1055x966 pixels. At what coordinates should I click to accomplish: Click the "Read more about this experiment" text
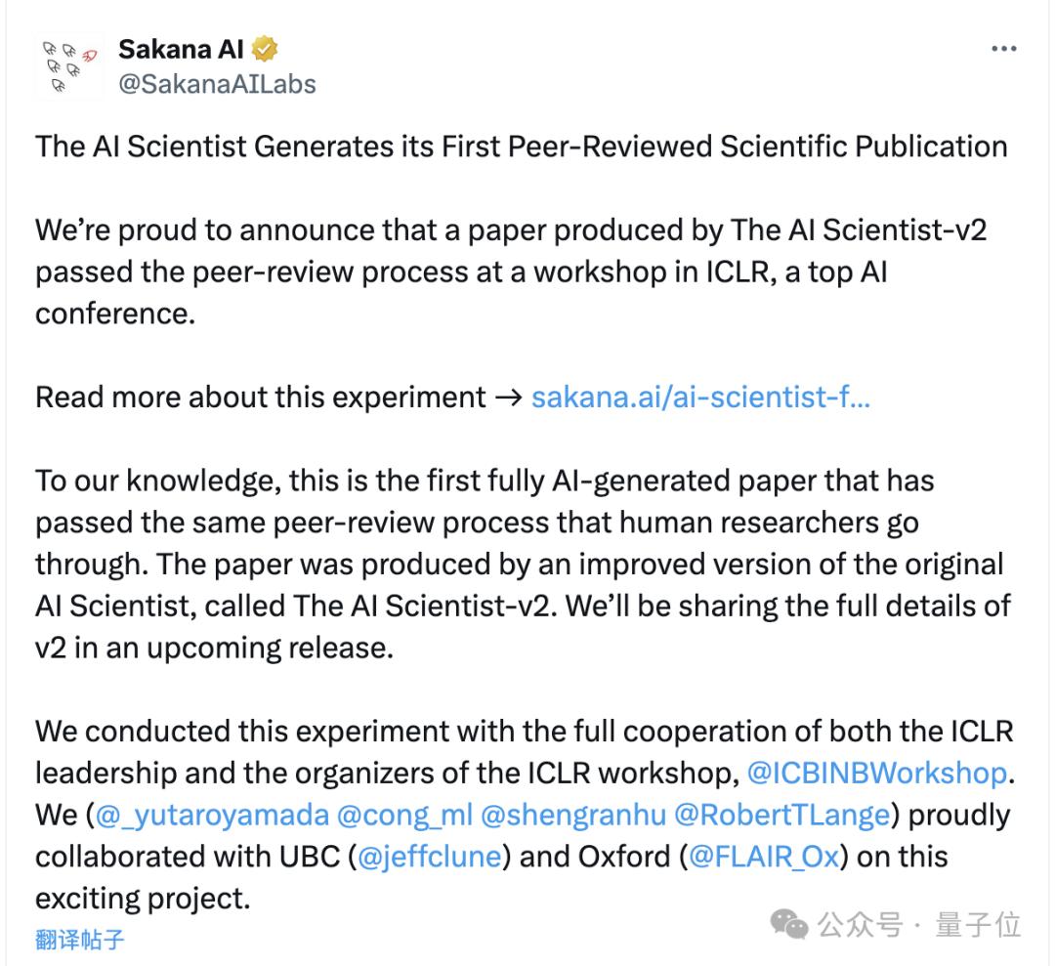tap(260, 398)
